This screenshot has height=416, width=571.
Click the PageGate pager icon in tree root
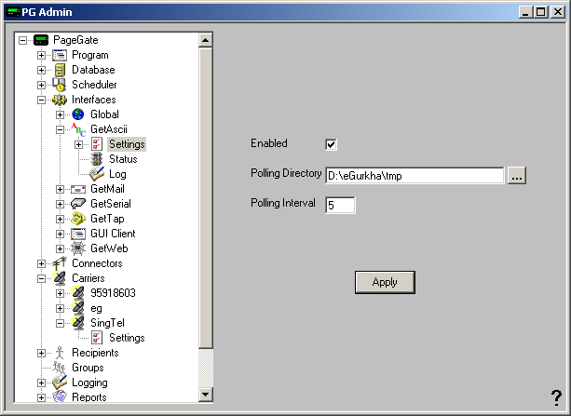click(41, 40)
